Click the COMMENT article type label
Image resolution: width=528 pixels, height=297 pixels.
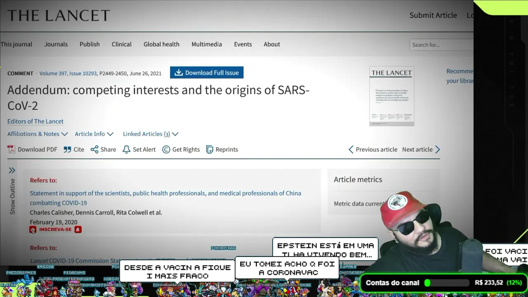pyautogui.click(x=20, y=73)
